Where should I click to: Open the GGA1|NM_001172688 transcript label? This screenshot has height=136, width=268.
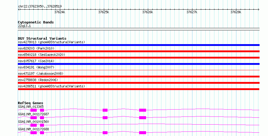(33, 129)
